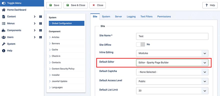
Task: Open the Menus dashboard grid icon
Action: point(40,23)
